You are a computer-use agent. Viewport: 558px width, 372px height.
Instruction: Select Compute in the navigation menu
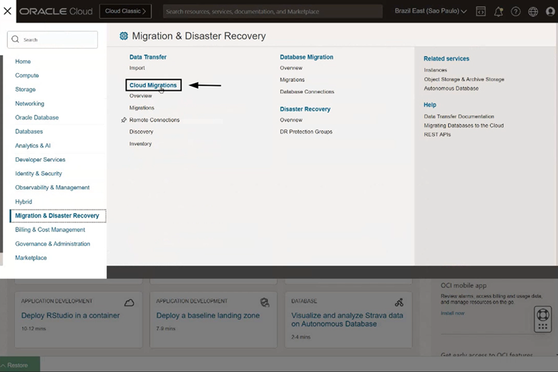pyautogui.click(x=27, y=75)
